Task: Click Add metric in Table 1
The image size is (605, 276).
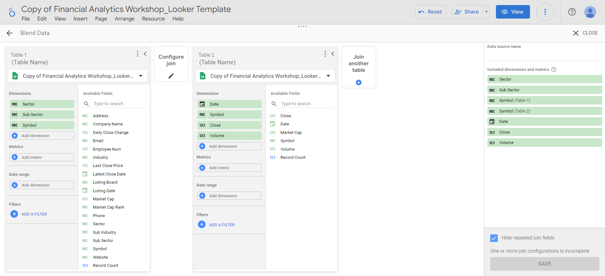Action: pyautogui.click(x=42, y=157)
